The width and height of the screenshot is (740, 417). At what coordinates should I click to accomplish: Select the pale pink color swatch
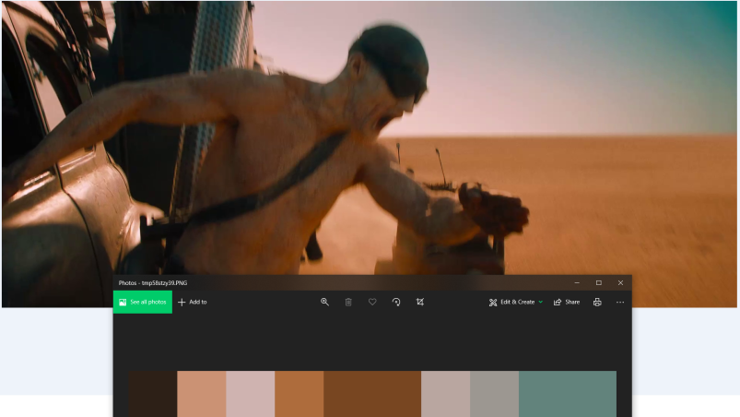250,394
